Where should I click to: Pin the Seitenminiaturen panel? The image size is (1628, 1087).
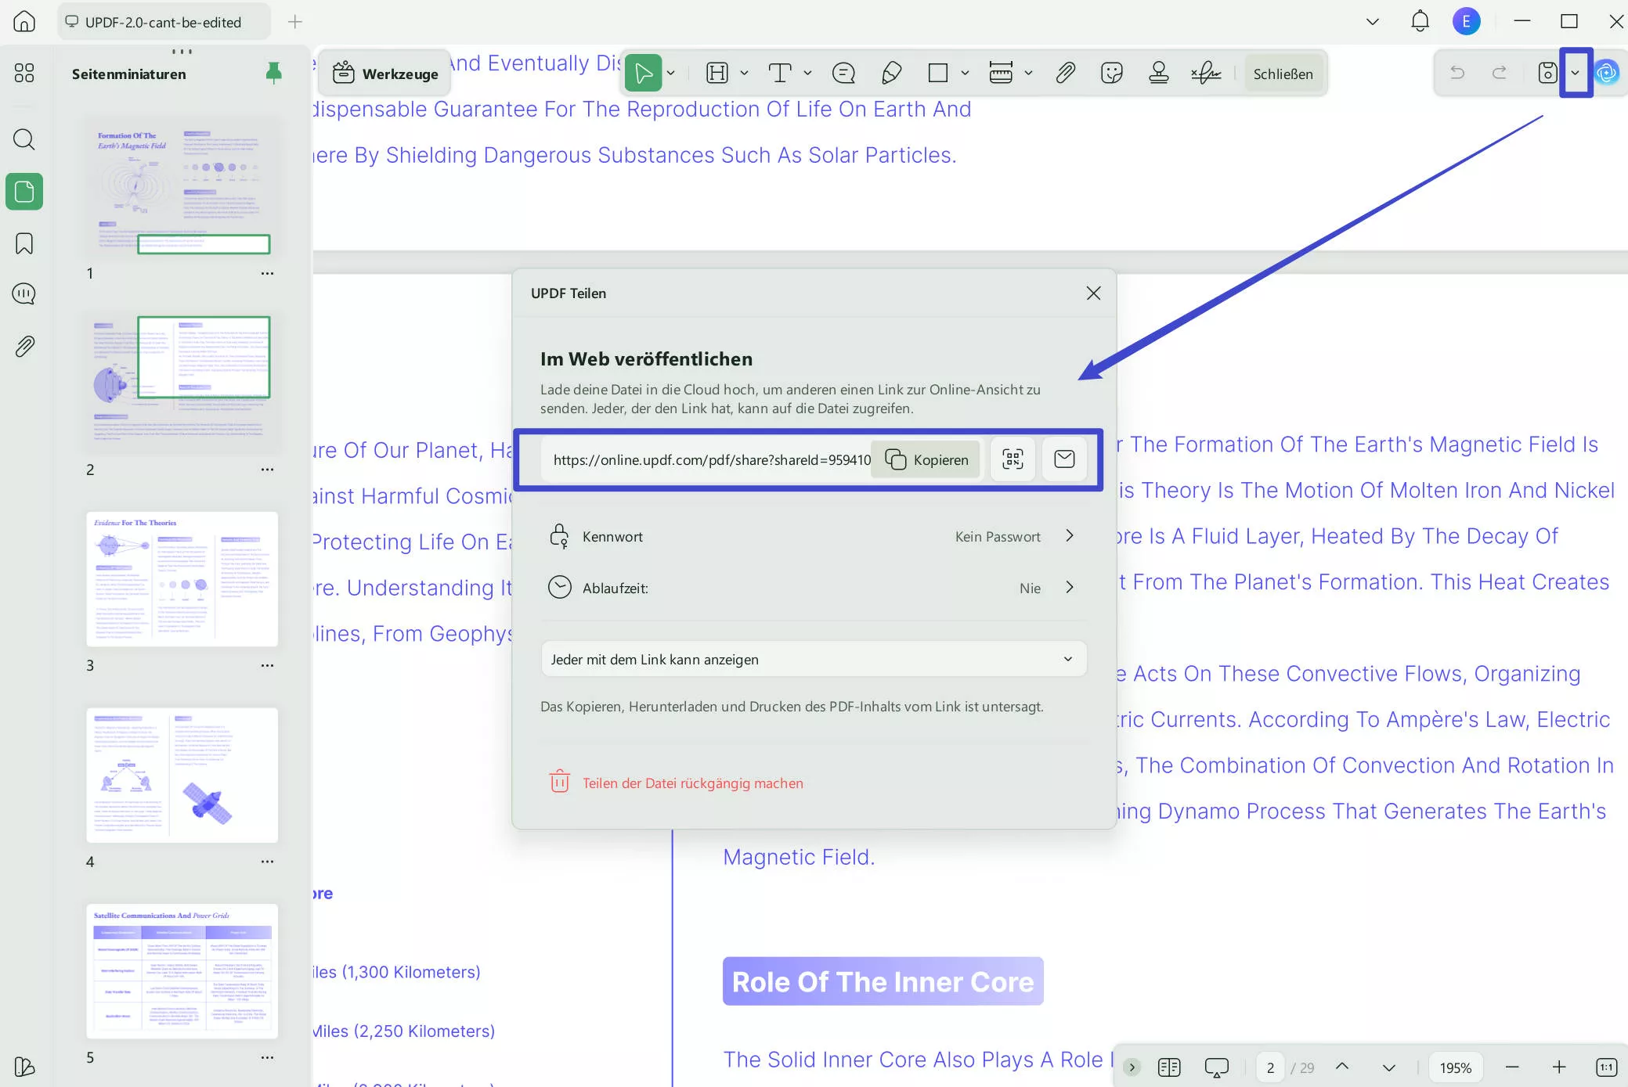click(273, 73)
